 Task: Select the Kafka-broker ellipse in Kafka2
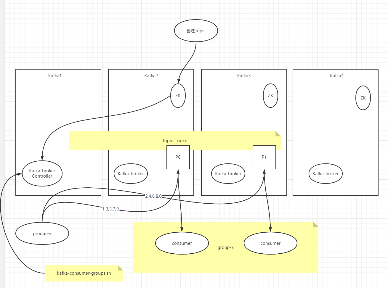point(131,174)
